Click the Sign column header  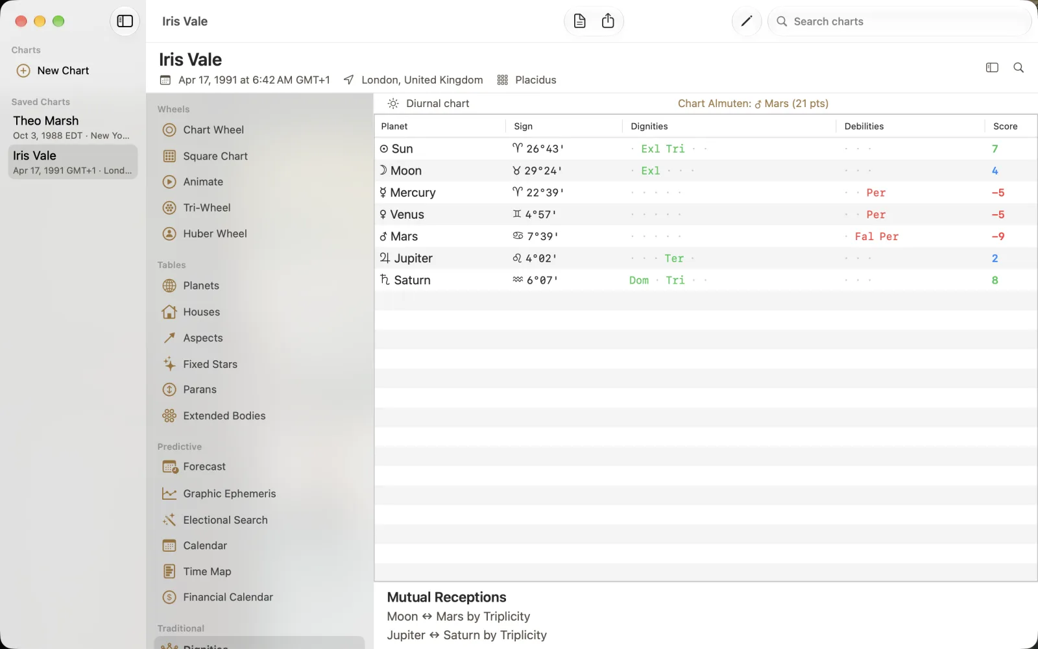coord(564,126)
